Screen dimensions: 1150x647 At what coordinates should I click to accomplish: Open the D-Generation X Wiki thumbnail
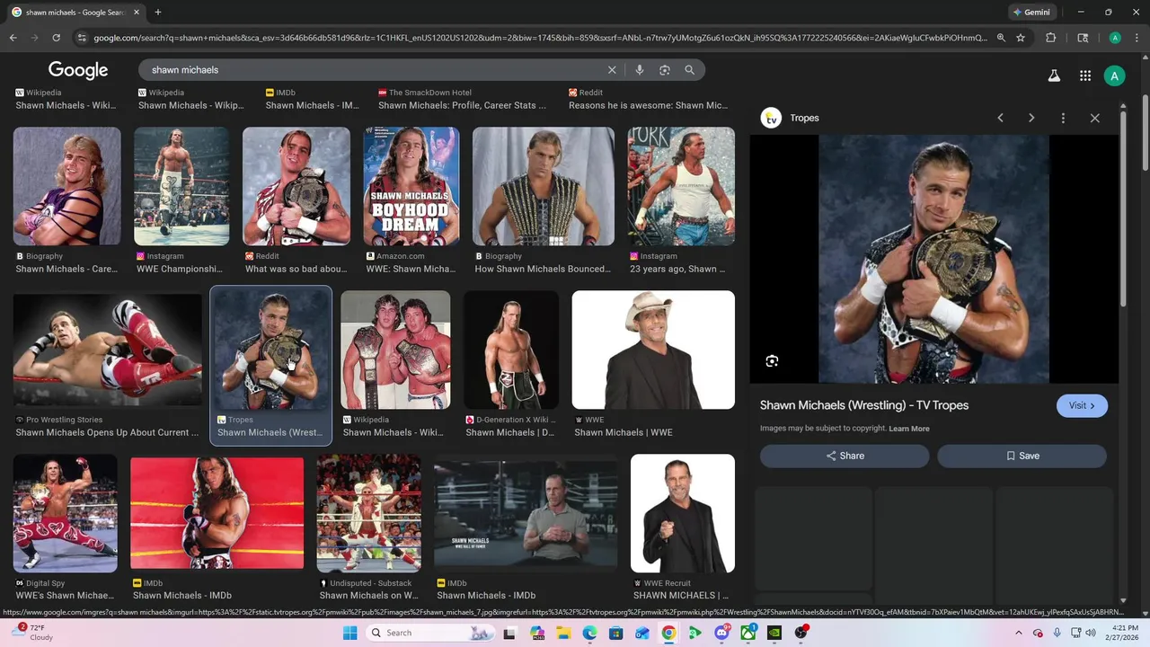(510, 350)
